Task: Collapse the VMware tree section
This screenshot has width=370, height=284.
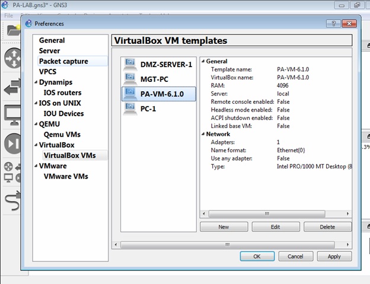Action: (36, 166)
